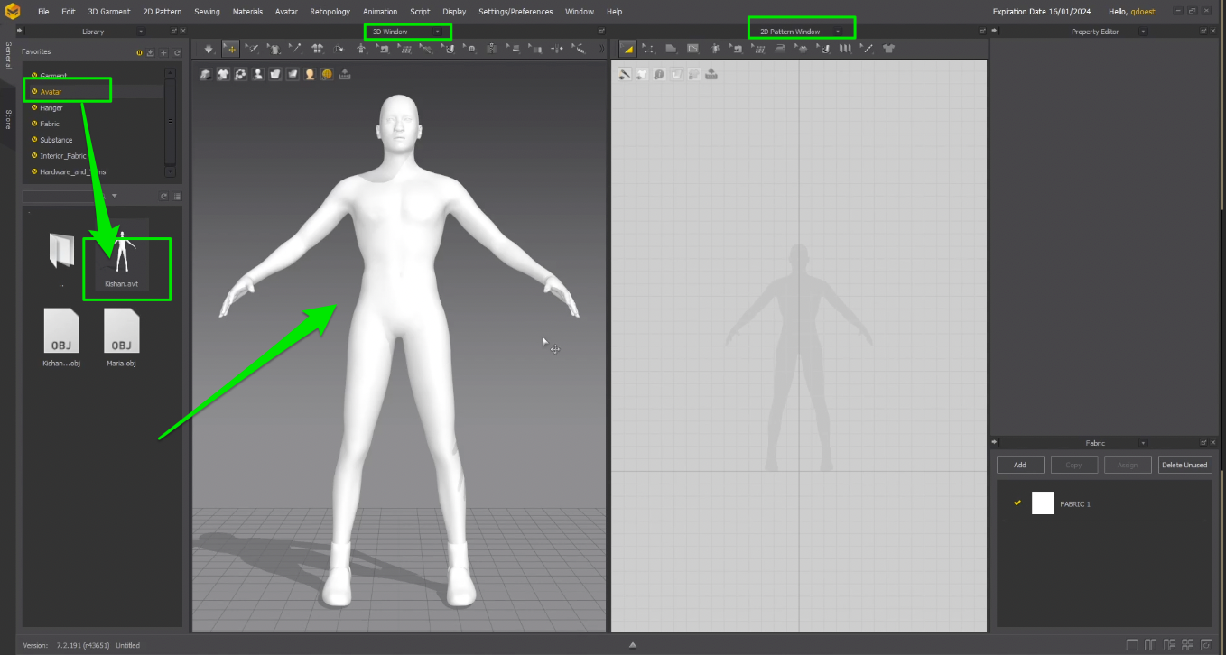This screenshot has height=655, width=1226.
Task: Open the library search filter dropdown arrow
Action: tap(115, 196)
